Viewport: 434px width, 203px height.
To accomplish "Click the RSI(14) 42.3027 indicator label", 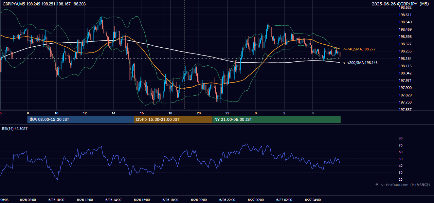I will coord(15,129).
